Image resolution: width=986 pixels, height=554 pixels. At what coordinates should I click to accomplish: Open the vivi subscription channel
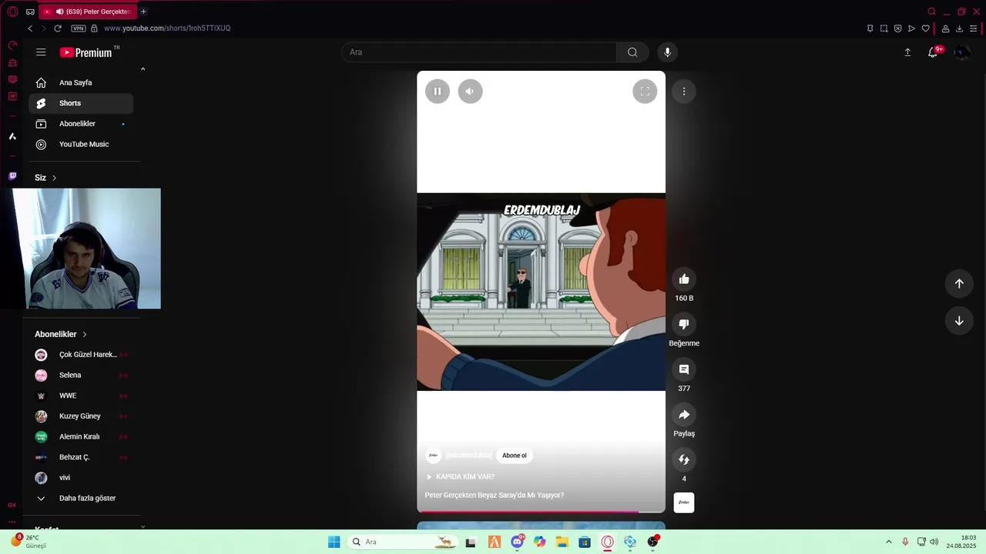[81, 478]
